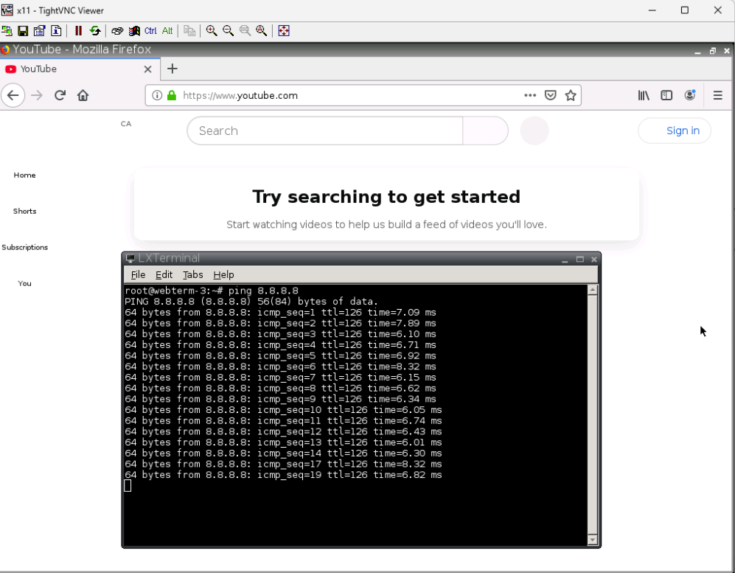The image size is (735, 573).
Task: Open the Firefox hamburger menu
Action: (717, 95)
